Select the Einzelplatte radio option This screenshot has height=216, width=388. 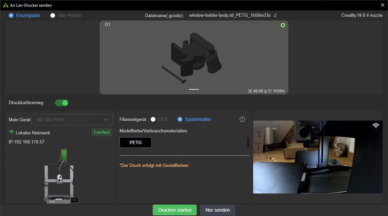[x=11, y=15]
